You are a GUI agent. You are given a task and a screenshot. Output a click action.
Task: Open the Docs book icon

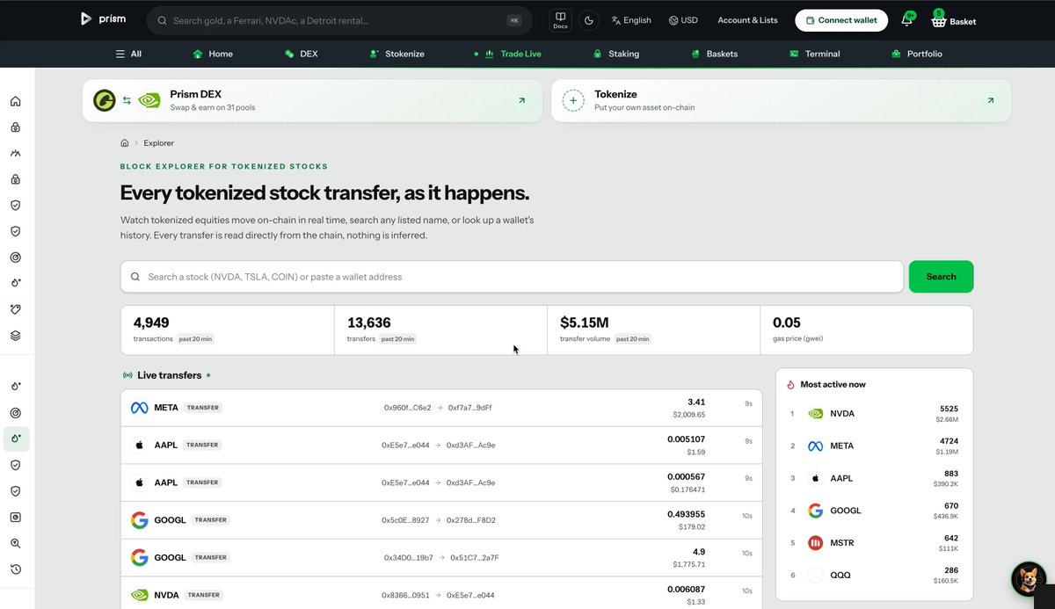pos(561,20)
